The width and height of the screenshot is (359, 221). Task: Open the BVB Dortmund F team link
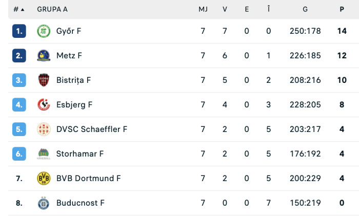point(89,179)
